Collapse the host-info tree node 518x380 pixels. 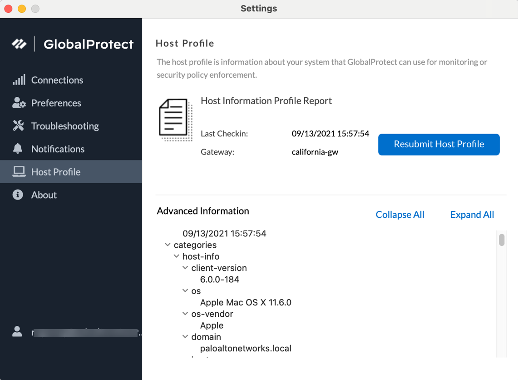177,256
